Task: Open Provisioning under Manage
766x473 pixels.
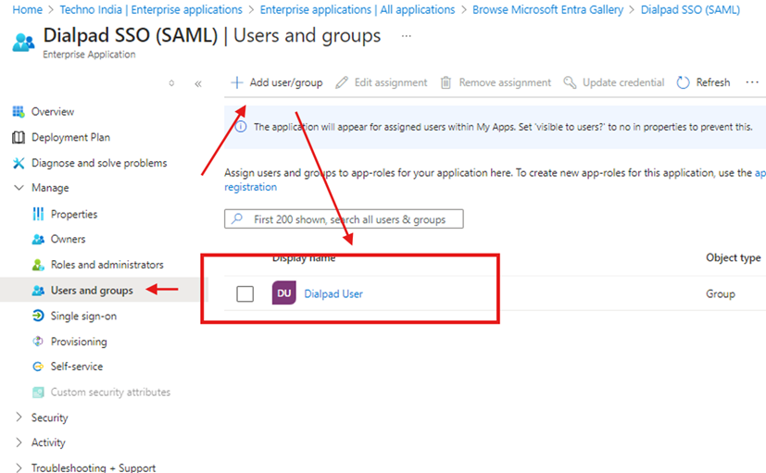Action: pos(79,342)
